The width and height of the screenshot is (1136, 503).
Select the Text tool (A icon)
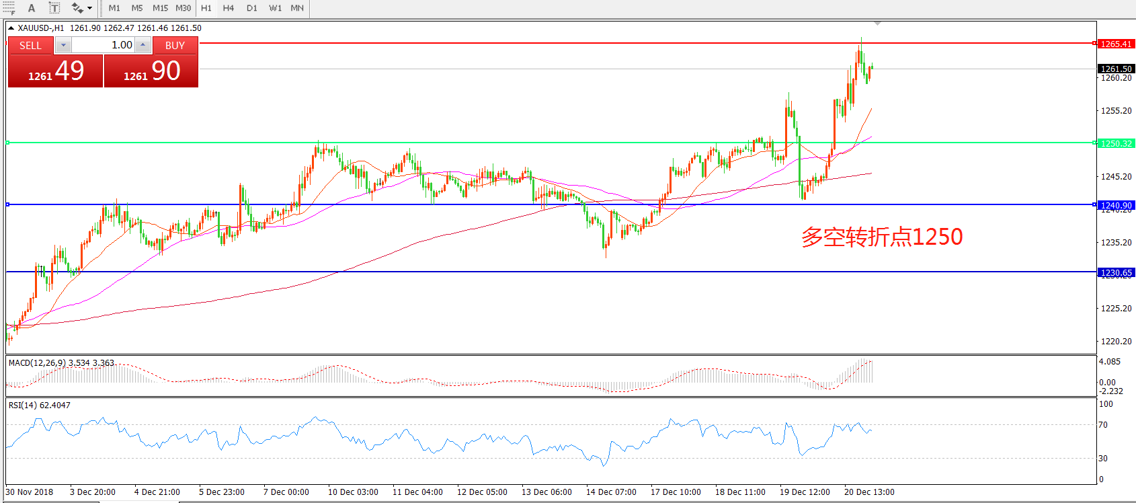[x=31, y=8]
